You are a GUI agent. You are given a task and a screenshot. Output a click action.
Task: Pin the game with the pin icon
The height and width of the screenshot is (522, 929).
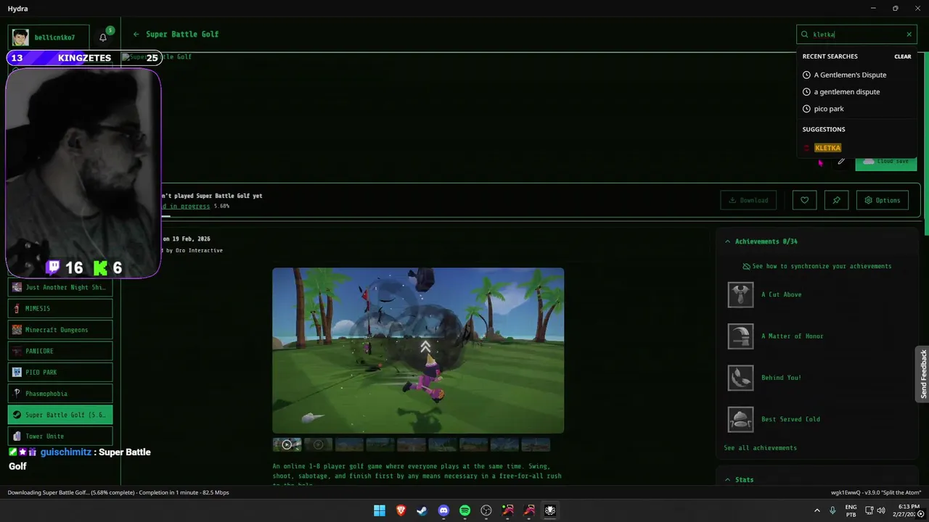coord(836,200)
